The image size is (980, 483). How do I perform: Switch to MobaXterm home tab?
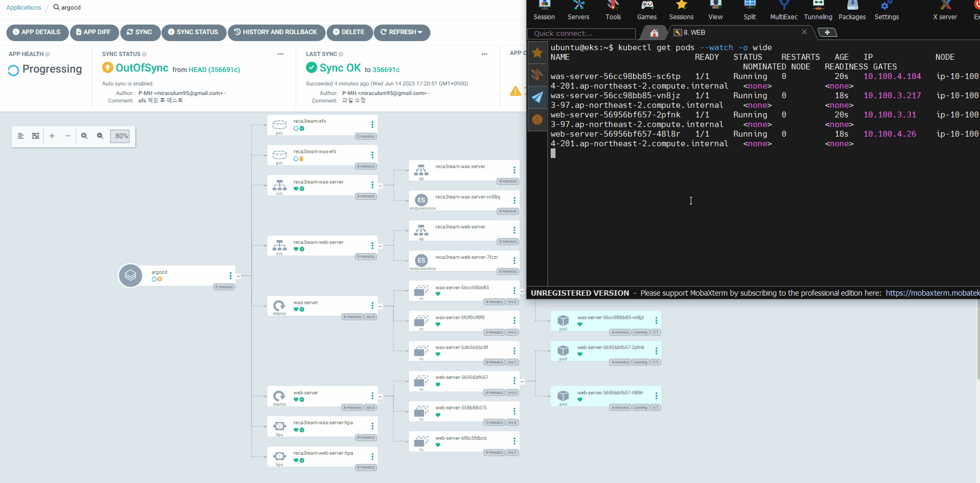(654, 33)
